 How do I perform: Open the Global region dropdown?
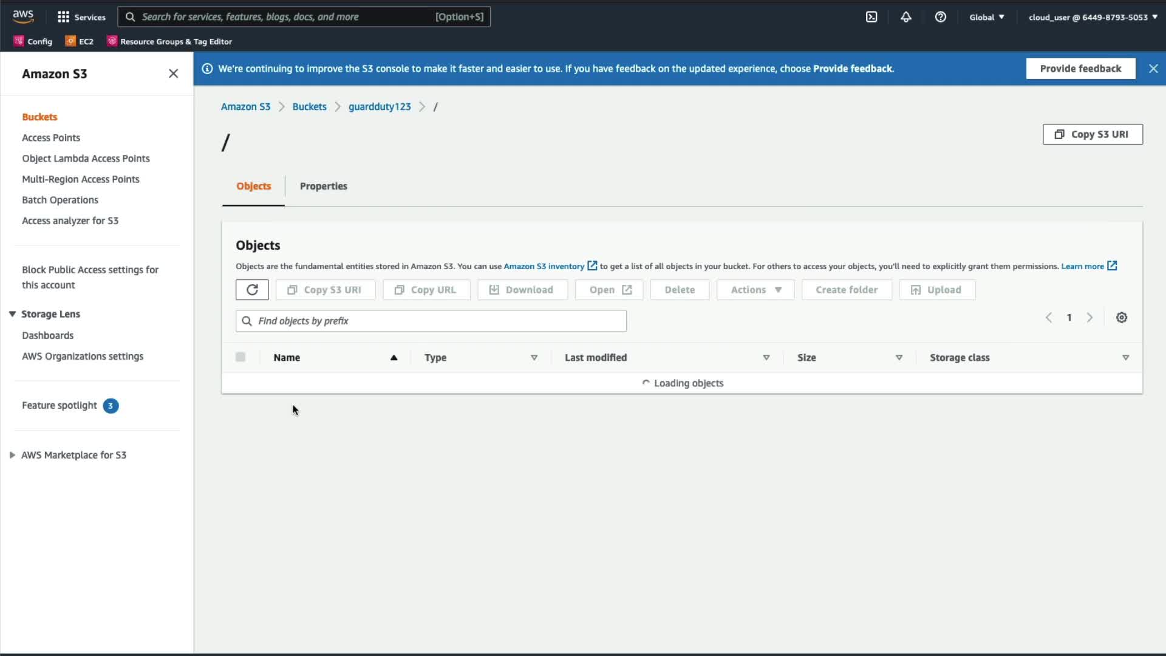(x=986, y=17)
